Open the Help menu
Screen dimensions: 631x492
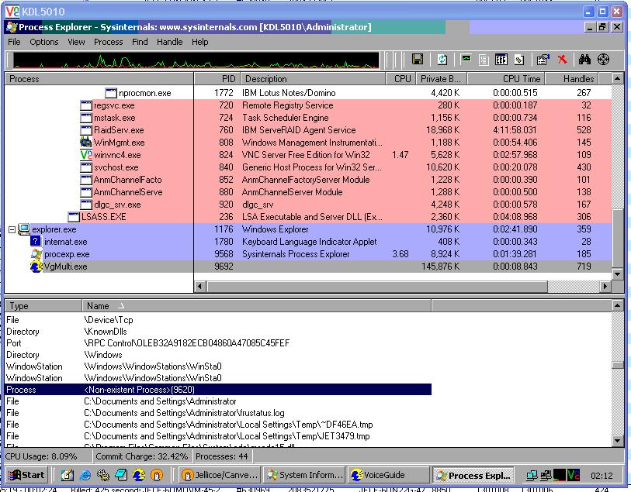[199, 42]
